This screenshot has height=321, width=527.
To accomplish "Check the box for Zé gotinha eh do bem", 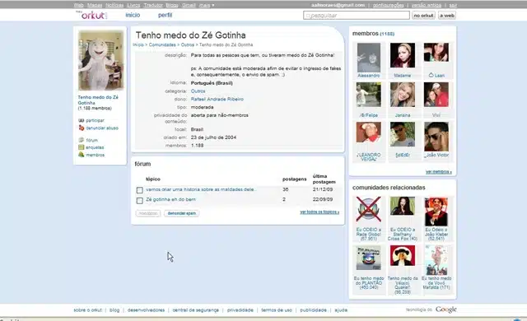I will (140, 201).
